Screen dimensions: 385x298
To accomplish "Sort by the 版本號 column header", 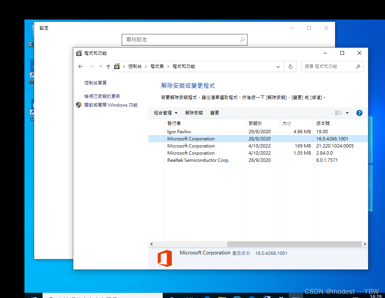I will coord(341,123).
